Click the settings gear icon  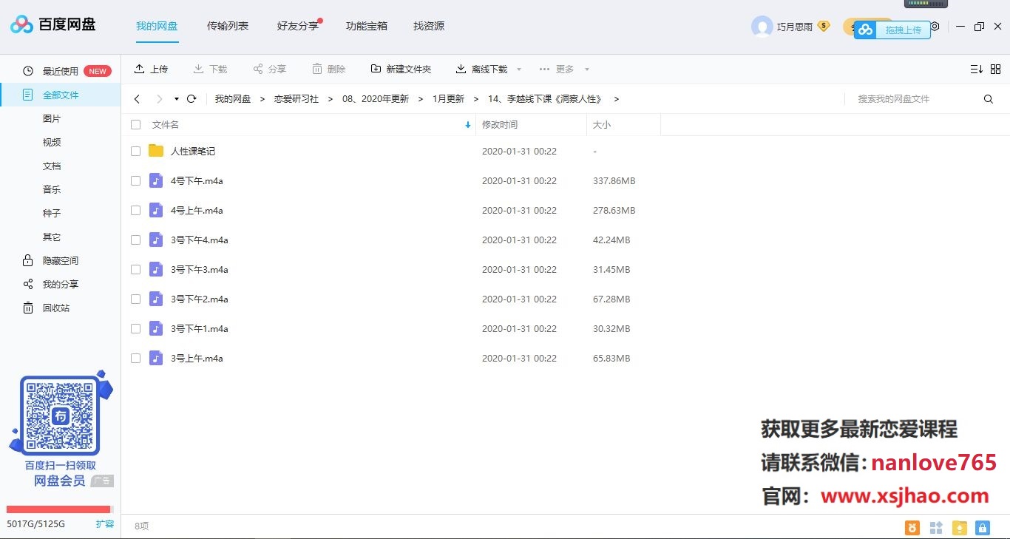coord(935,27)
